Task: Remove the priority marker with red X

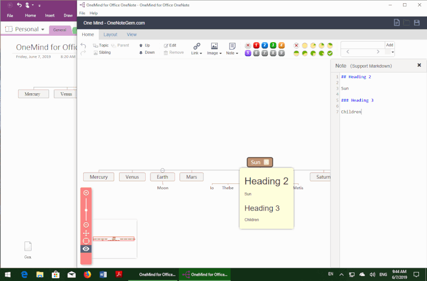Action: pos(248,45)
